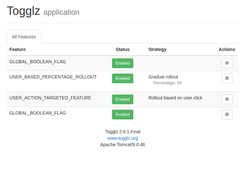
Task: Click the Gradual rollout strategy text
Action: point(163,77)
